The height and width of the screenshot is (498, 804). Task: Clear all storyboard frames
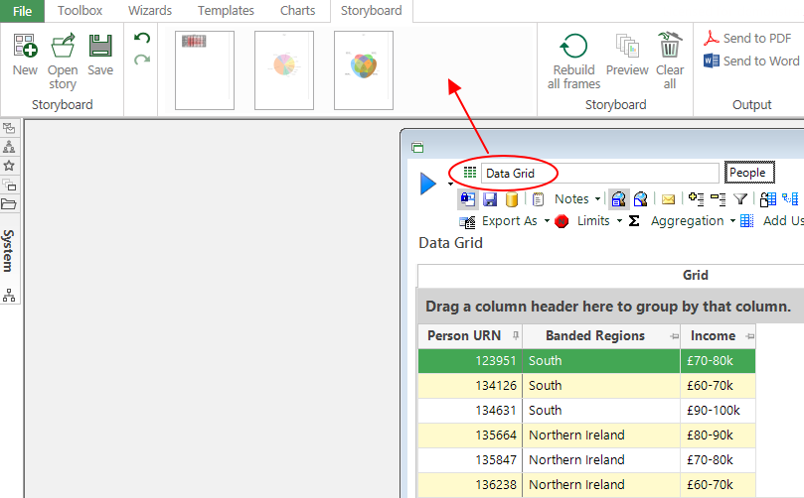click(670, 62)
